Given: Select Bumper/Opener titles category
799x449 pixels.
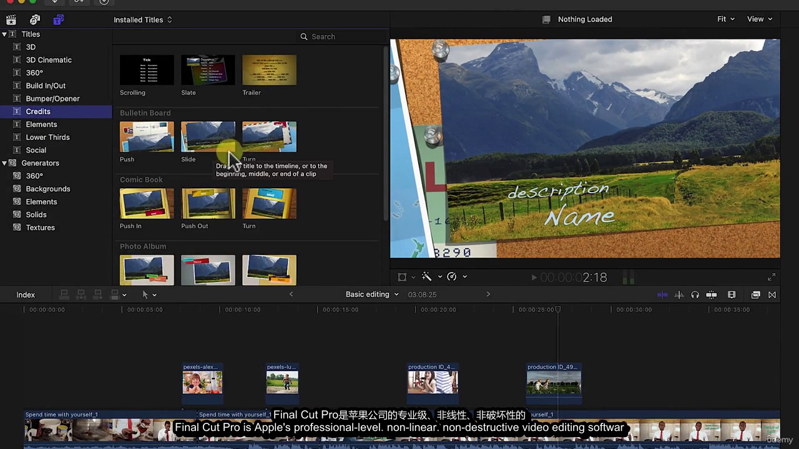Looking at the screenshot, I should 52,99.
